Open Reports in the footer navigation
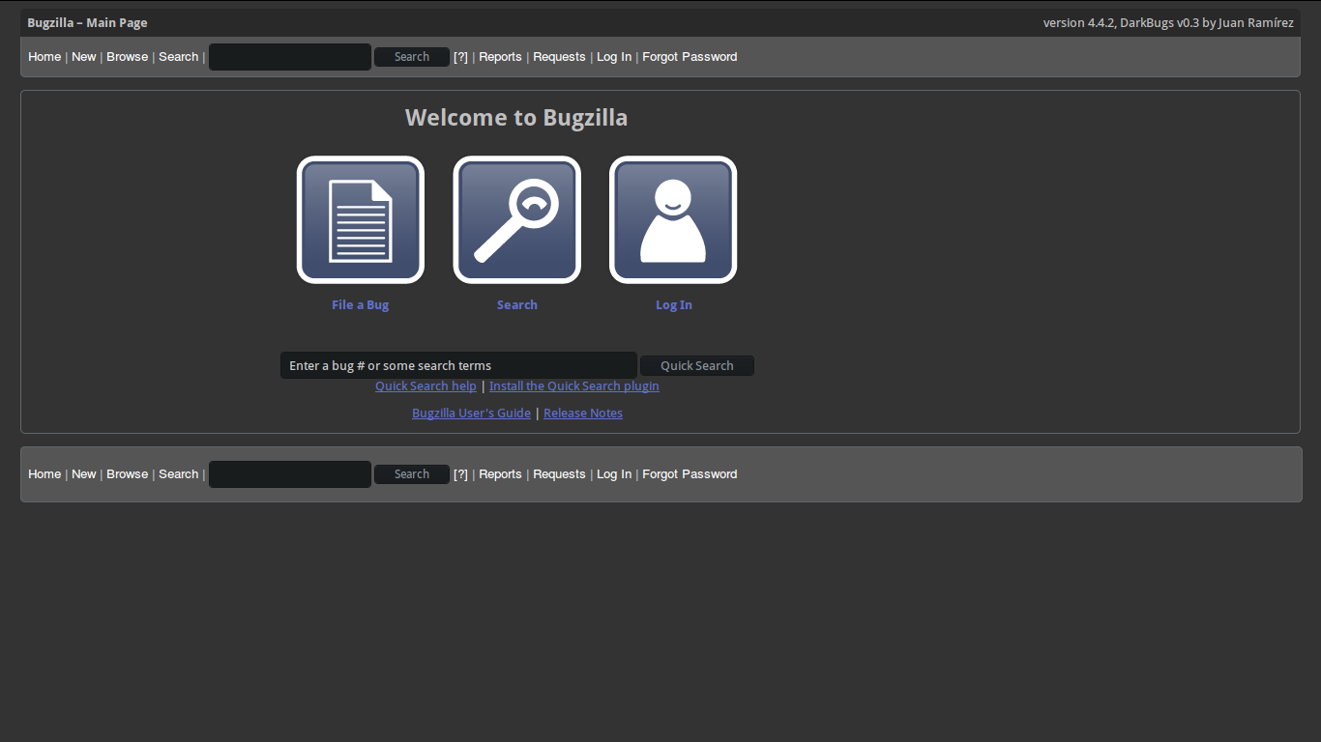 pos(500,474)
